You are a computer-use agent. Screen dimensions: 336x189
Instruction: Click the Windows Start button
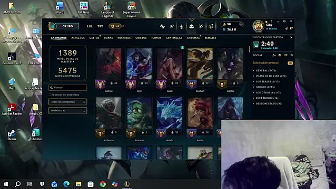pyautogui.click(x=6, y=184)
